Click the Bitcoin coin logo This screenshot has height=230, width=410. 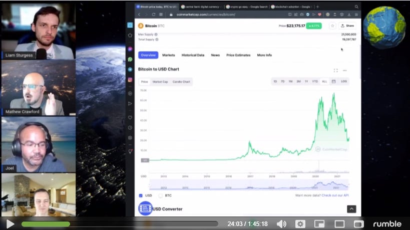[141, 25]
